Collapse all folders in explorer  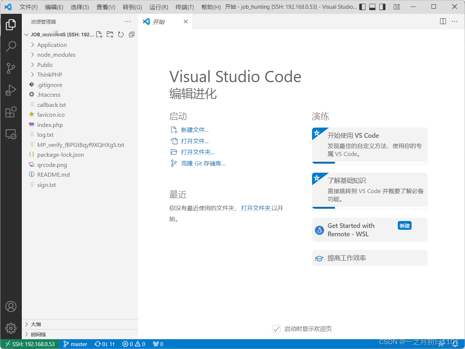pos(132,35)
